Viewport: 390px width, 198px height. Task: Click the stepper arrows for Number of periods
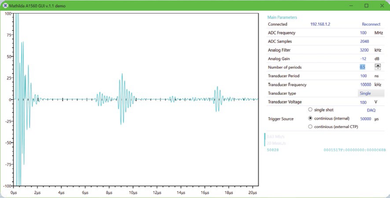pyautogui.click(x=378, y=67)
